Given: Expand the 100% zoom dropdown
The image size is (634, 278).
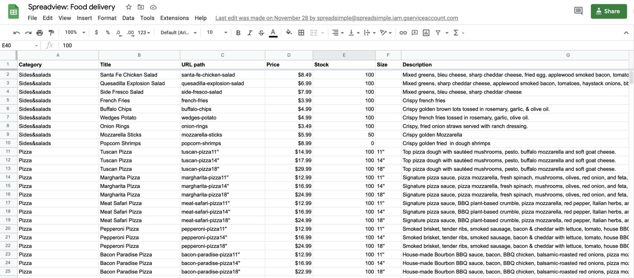Looking at the screenshot, I should 75,32.
